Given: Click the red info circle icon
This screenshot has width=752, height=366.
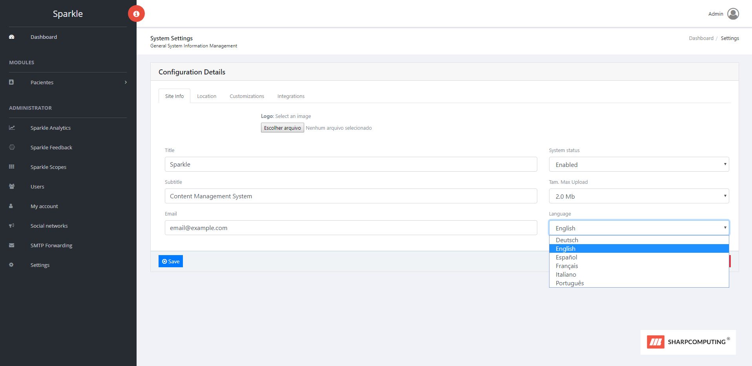Looking at the screenshot, I should click(x=136, y=14).
